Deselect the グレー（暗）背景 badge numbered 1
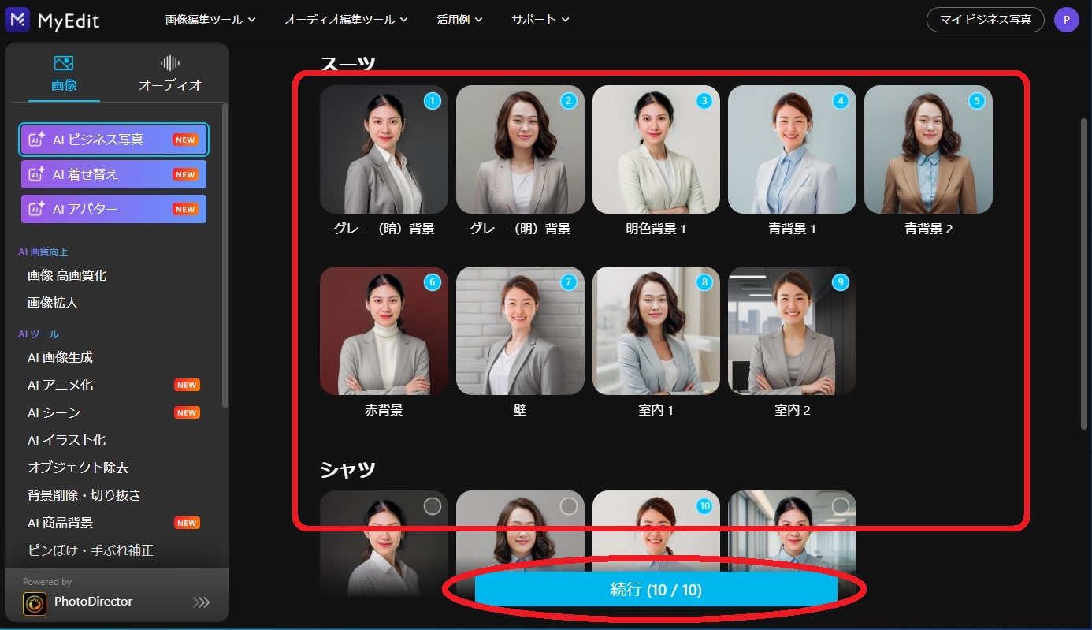Image resolution: width=1092 pixels, height=630 pixels. [433, 101]
